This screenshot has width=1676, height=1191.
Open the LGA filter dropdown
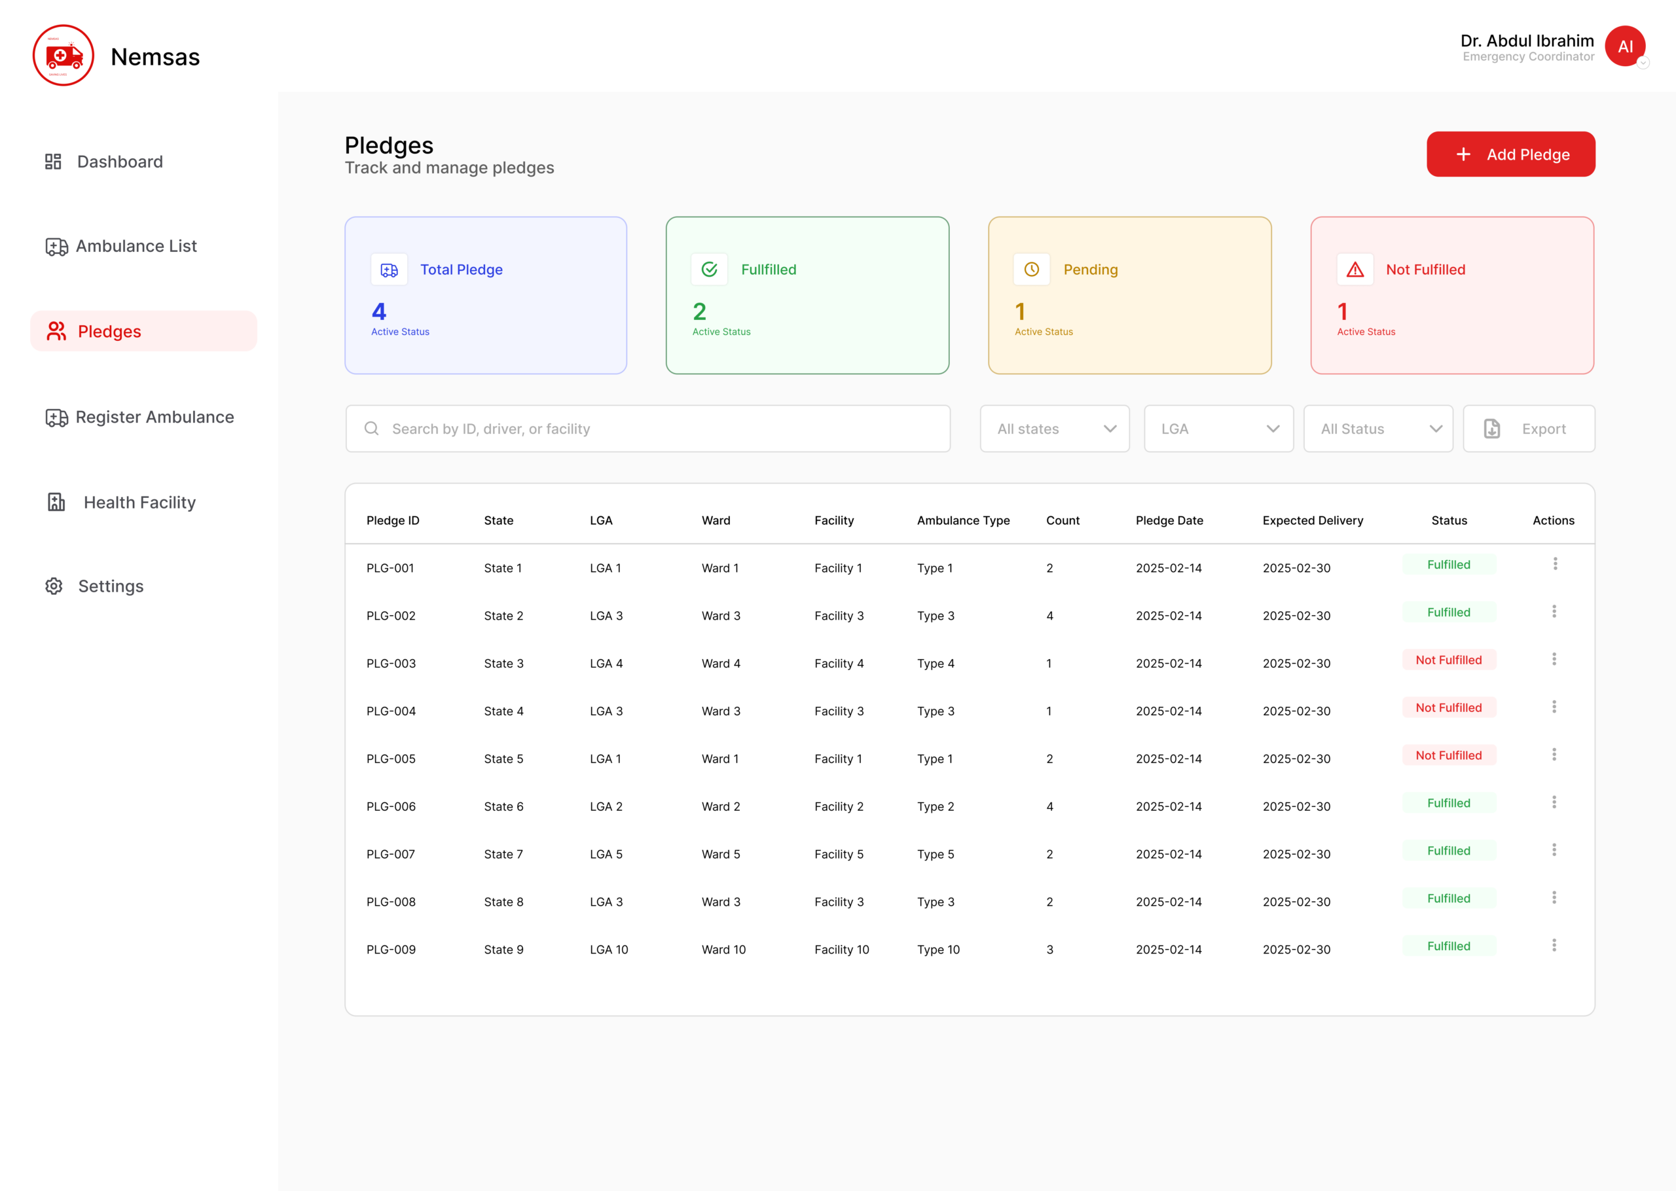tap(1219, 429)
